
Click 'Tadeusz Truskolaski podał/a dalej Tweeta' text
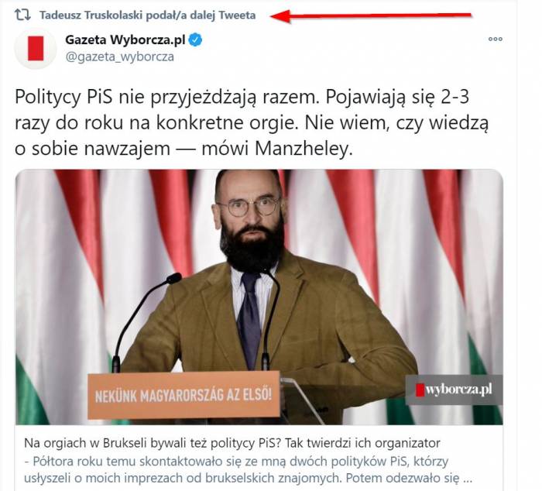[x=148, y=15]
